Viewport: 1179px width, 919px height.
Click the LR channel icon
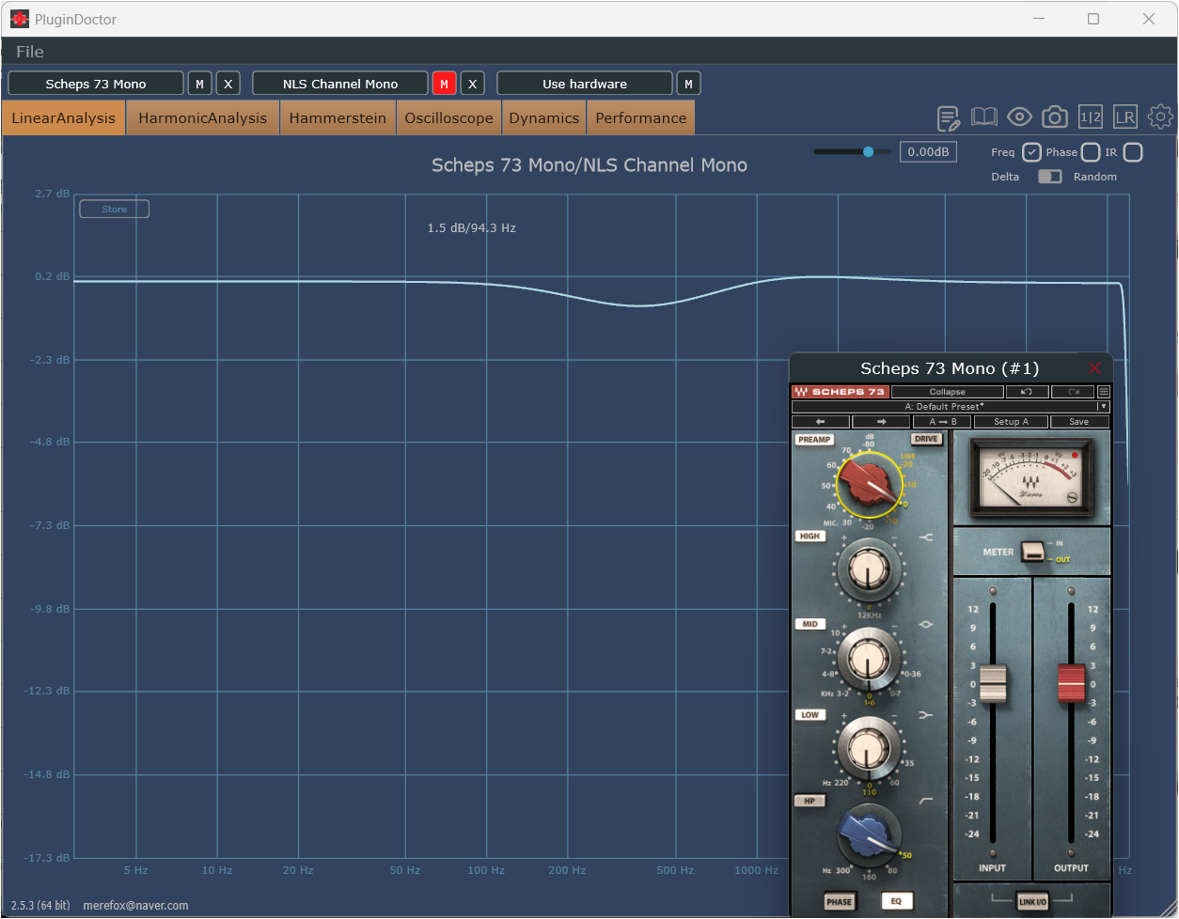click(x=1125, y=117)
